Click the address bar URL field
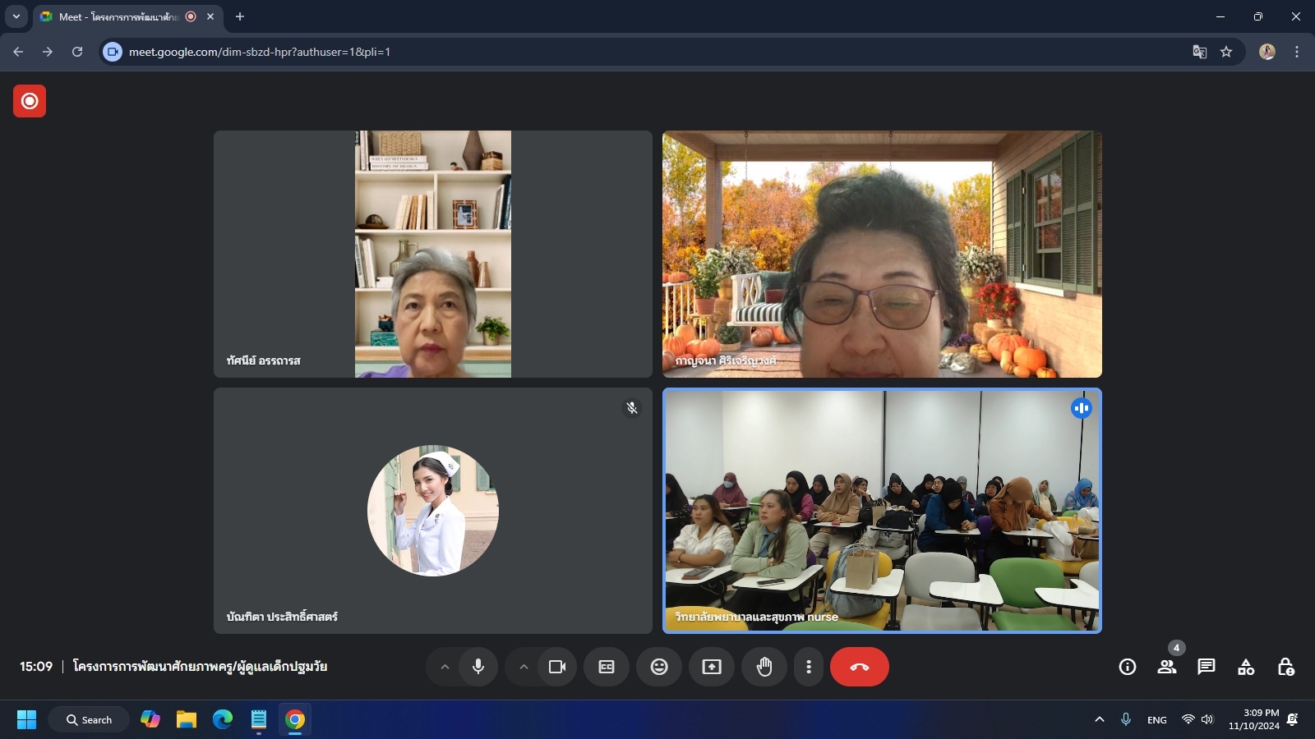 click(575, 52)
